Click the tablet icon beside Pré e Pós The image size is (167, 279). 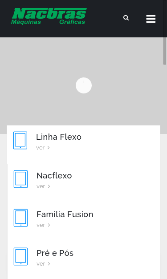20,256
